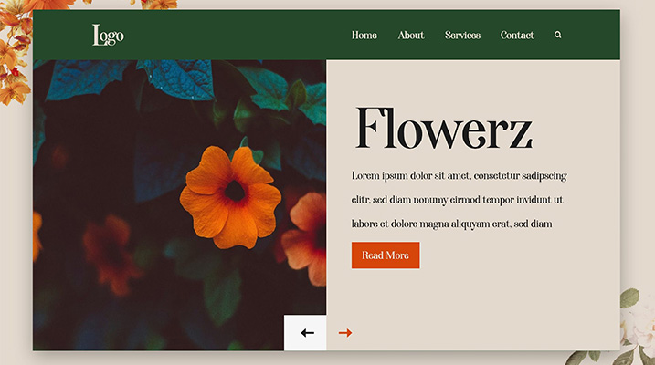Click text line starting 'Lorem ipsum dolor'
655x365 pixels.
pyautogui.click(x=460, y=176)
